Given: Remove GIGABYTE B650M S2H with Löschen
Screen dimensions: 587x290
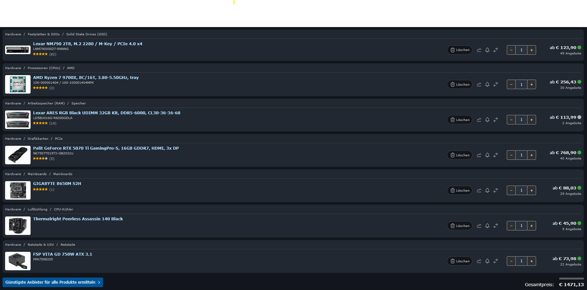Looking at the screenshot, I should pyautogui.click(x=460, y=190).
